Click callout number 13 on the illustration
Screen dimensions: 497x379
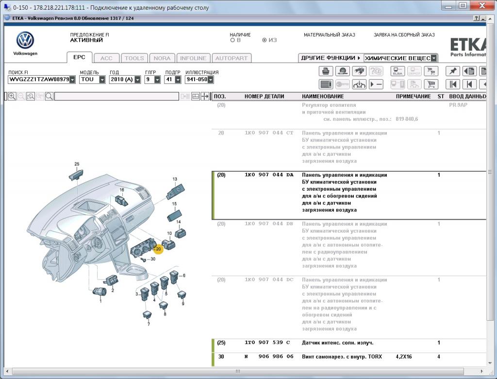(175, 180)
